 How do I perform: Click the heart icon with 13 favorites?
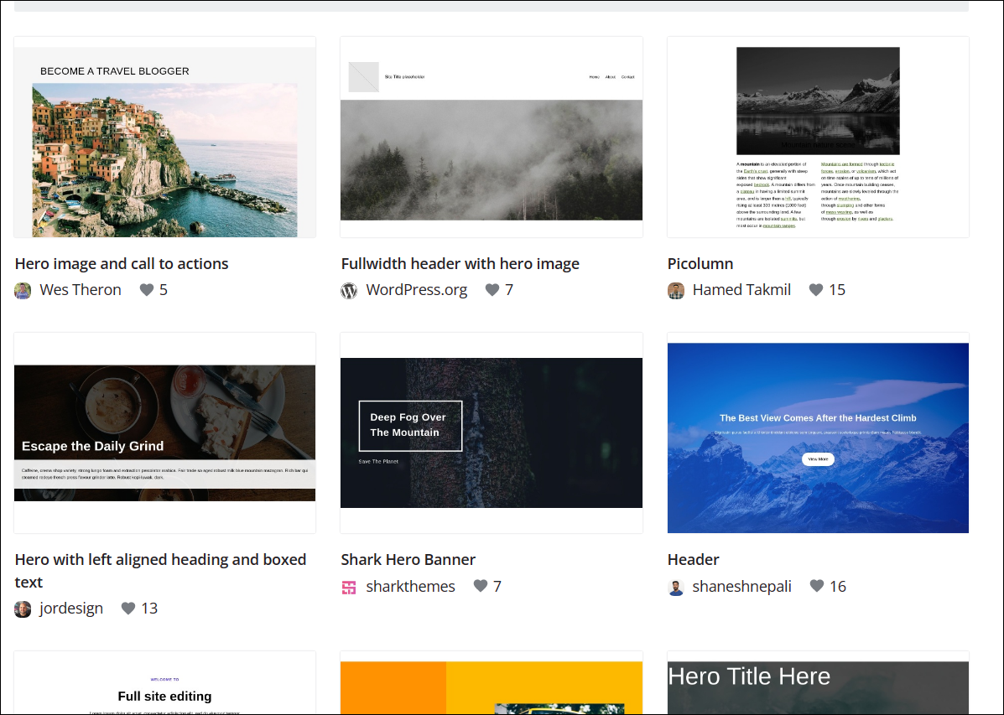point(128,608)
